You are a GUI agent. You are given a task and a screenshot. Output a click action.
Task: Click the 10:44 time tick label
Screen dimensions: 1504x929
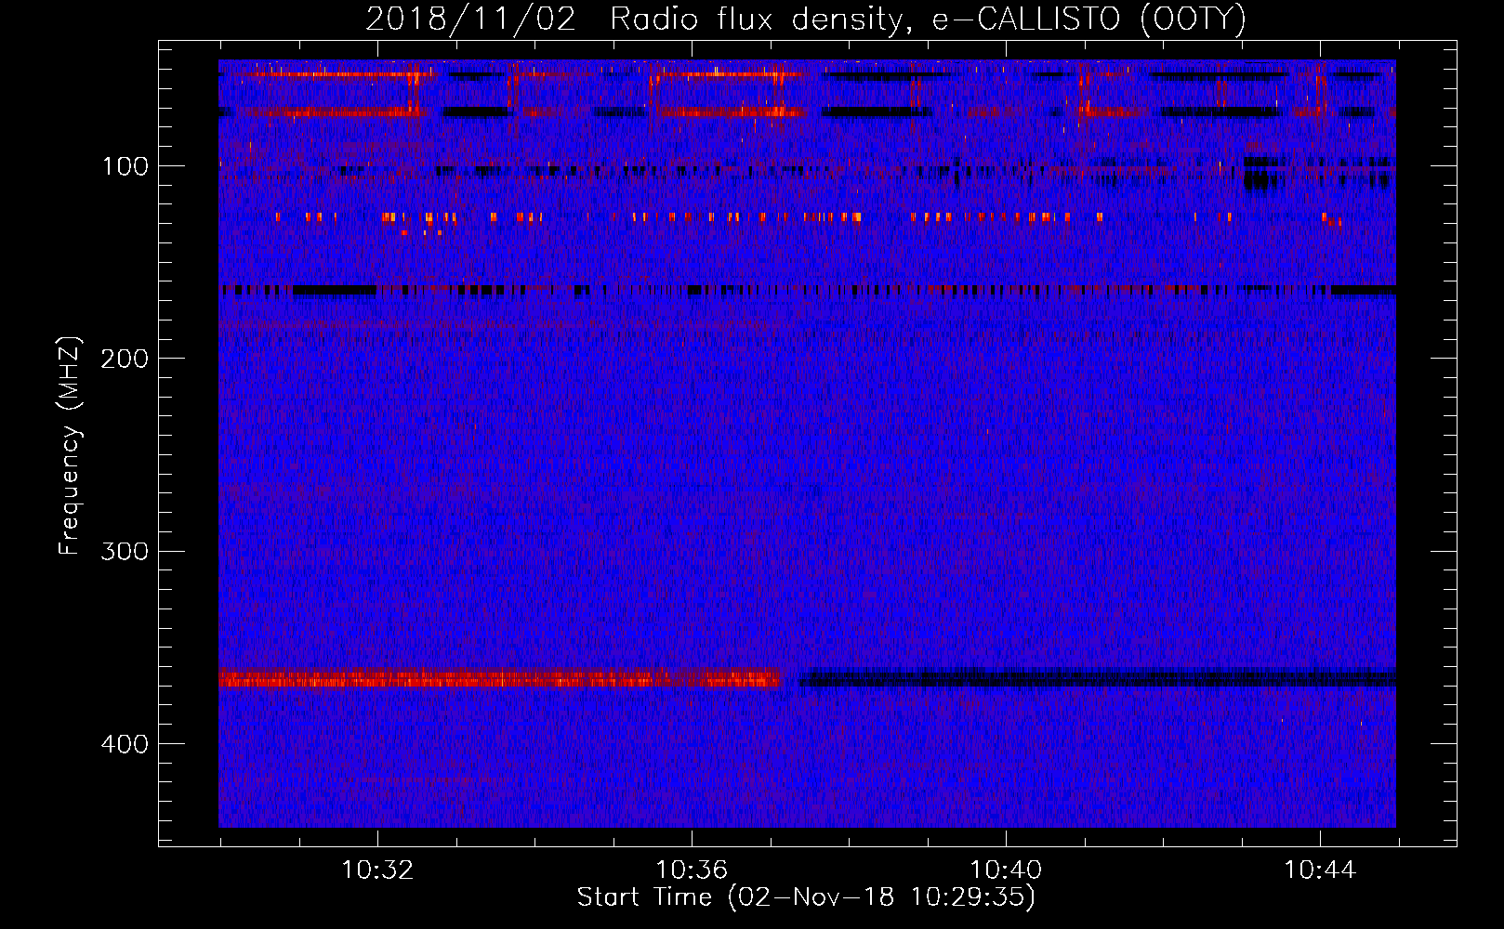pos(1320,870)
